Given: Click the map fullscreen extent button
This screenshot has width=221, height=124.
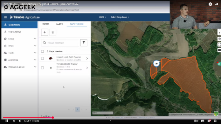Looking at the screenshot, I should [219, 44].
